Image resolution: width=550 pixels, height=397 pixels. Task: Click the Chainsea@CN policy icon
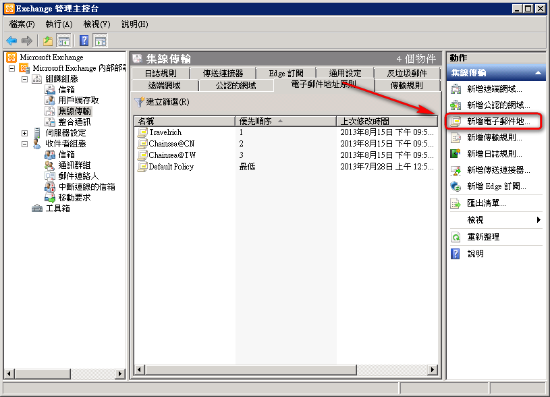(x=142, y=144)
